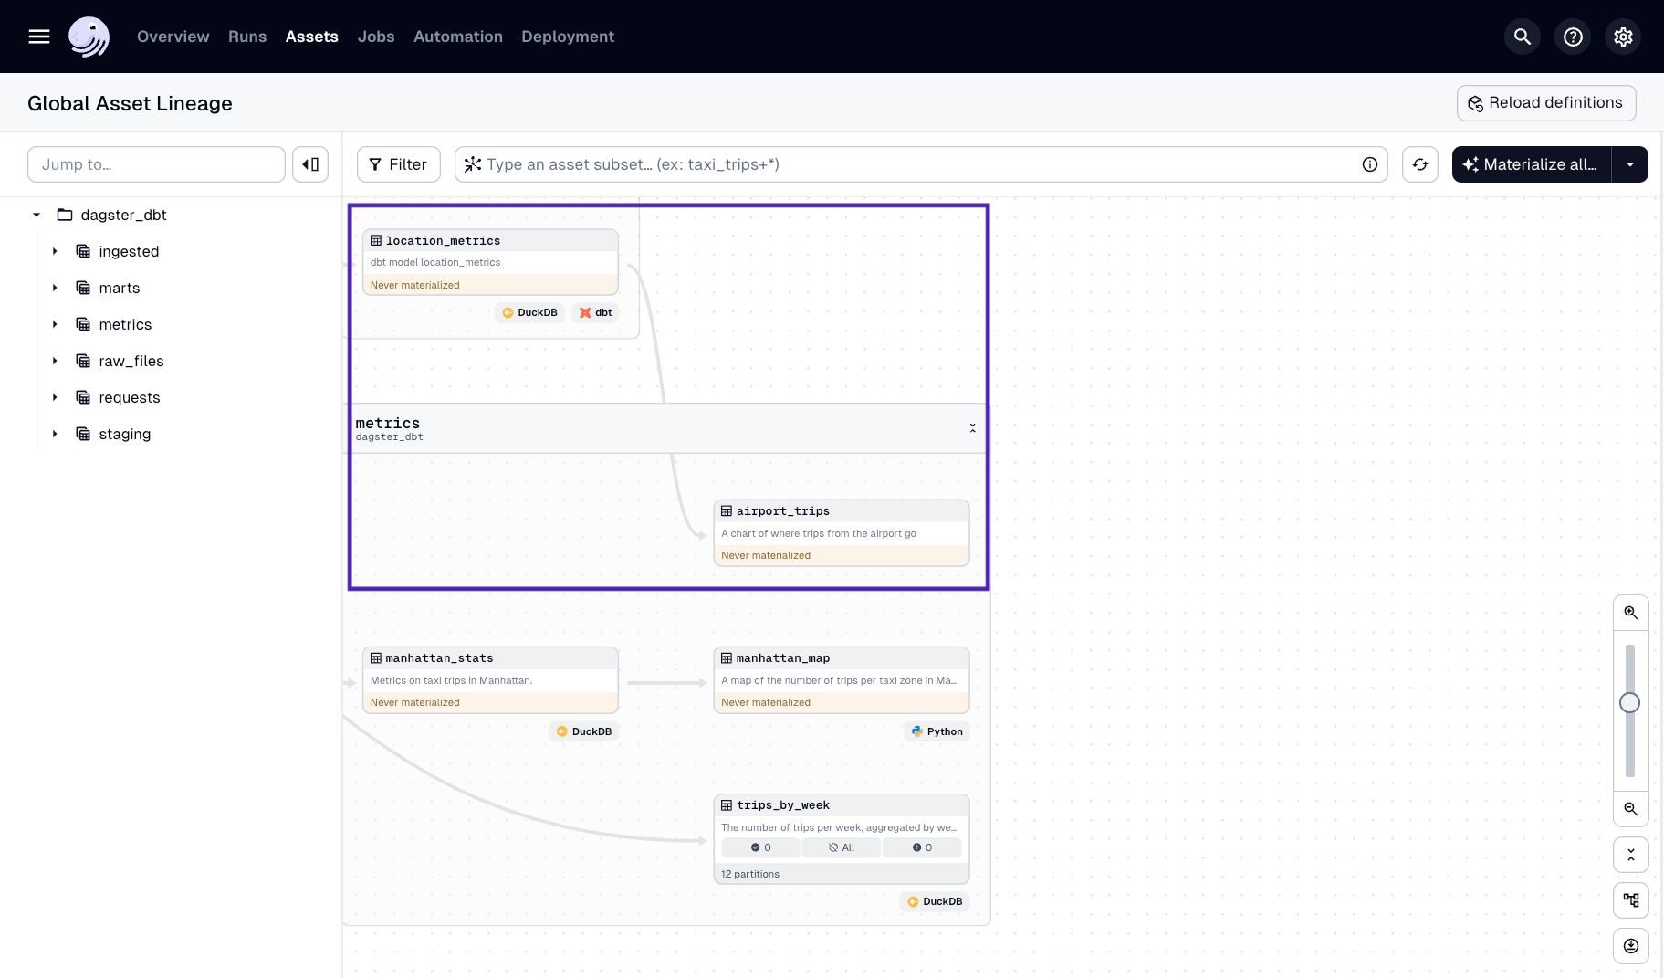Open settings via the gear icon
1664x978 pixels.
click(x=1622, y=37)
